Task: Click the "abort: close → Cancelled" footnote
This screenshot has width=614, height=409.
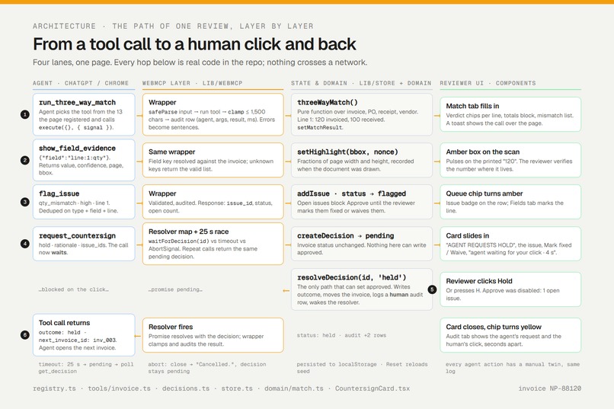Action: (206, 368)
